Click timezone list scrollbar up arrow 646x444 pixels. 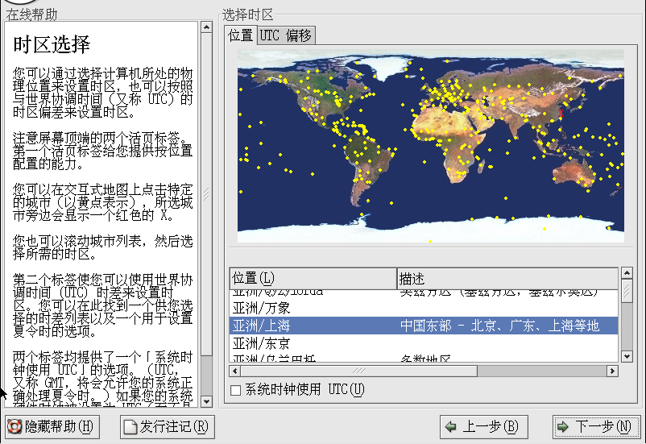coord(627,273)
